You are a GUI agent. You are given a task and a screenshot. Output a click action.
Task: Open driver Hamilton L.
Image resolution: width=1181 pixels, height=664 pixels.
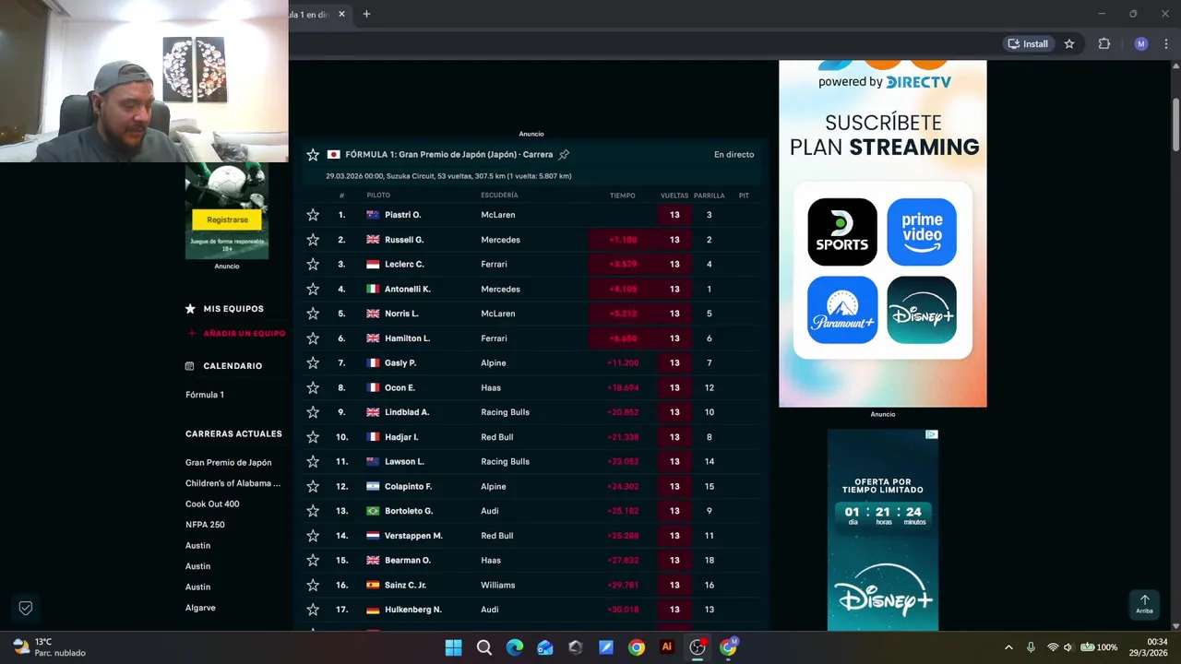tap(407, 338)
